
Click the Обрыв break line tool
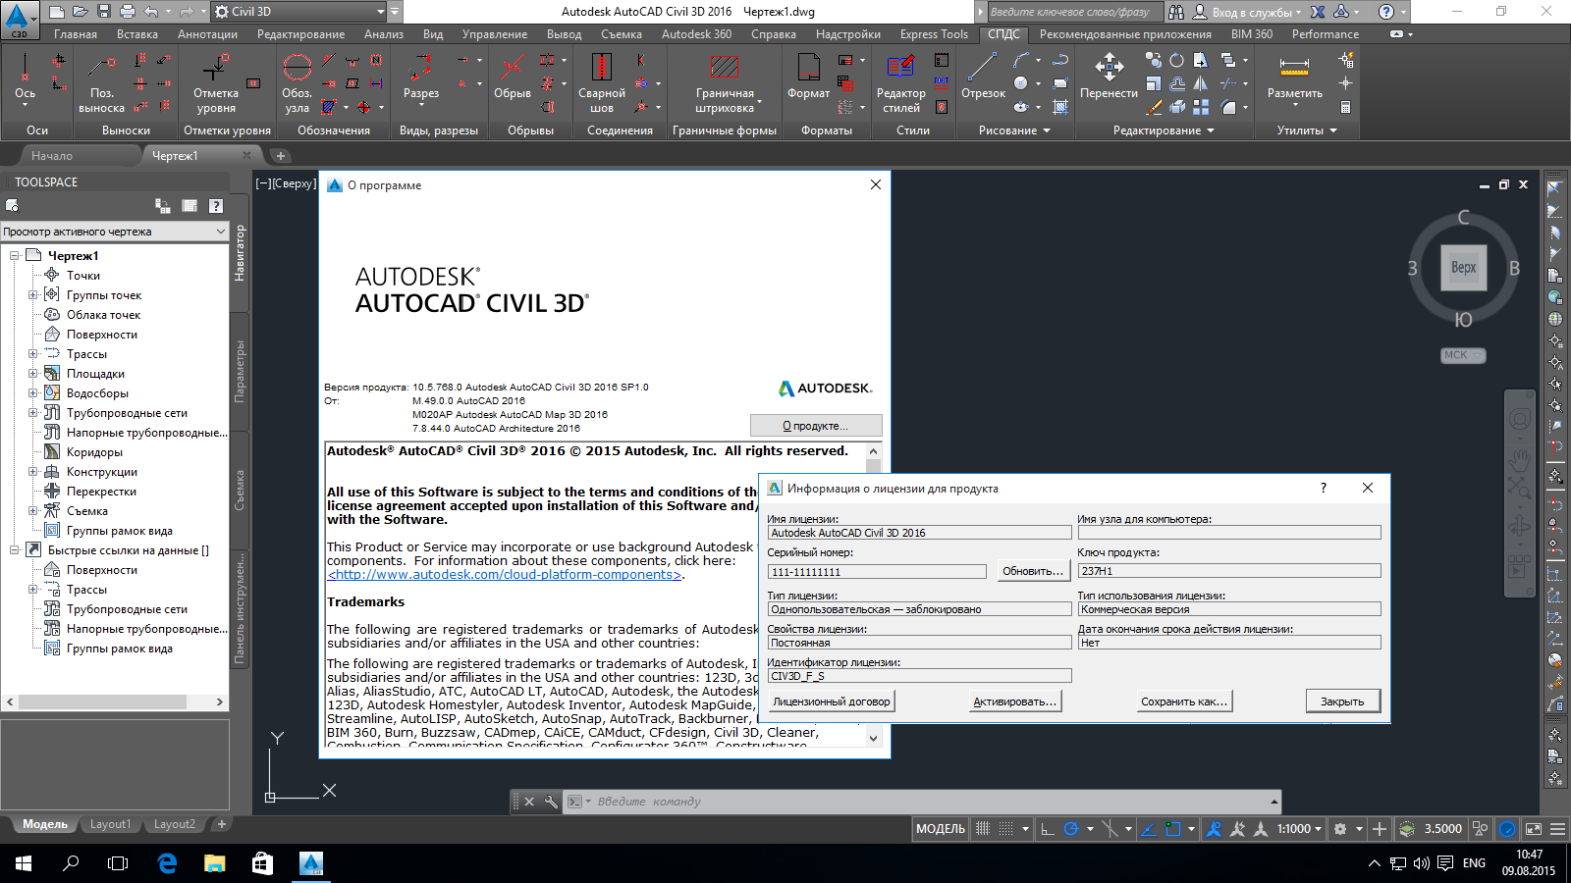(x=512, y=77)
